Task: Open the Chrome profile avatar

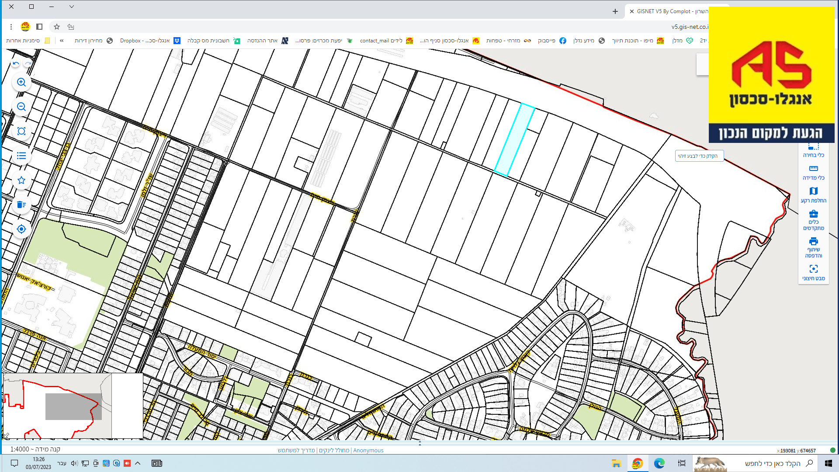Action: pyautogui.click(x=25, y=27)
